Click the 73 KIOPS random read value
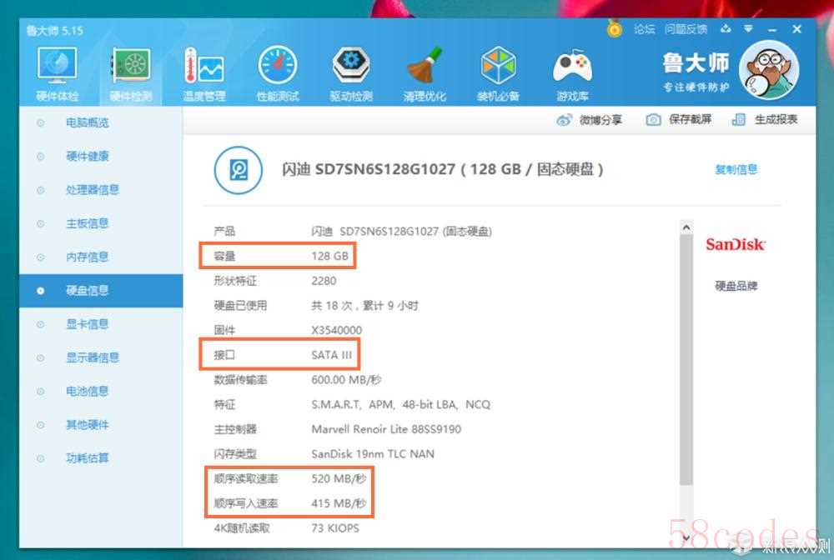Image resolution: width=834 pixels, height=560 pixels. pyautogui.click(x=335, y=528)
